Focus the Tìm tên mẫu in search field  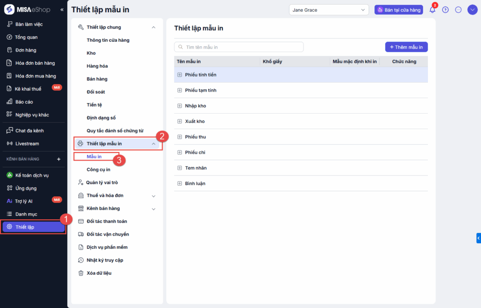(239, 47)
